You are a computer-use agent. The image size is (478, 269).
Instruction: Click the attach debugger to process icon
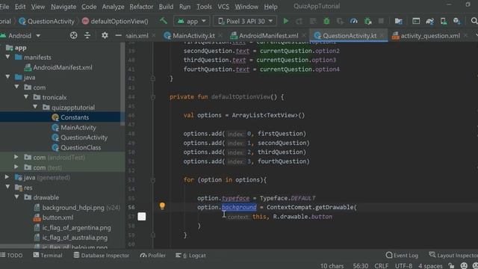[x=368, y=21]
